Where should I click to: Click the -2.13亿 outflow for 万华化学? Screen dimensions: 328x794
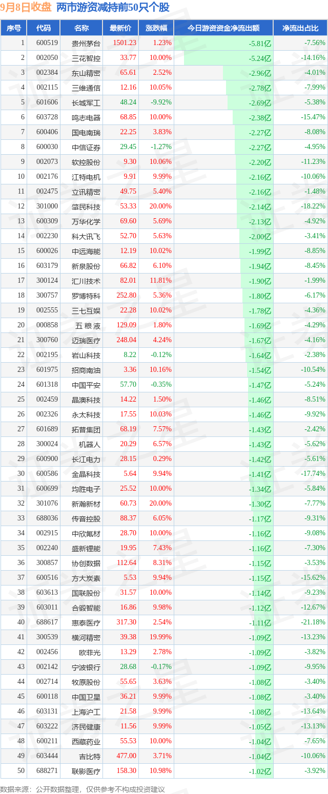(260, 222)
